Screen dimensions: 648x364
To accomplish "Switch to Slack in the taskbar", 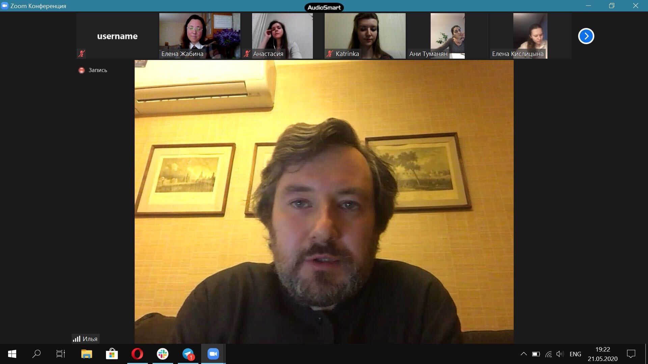I will (x=163, y=354).
